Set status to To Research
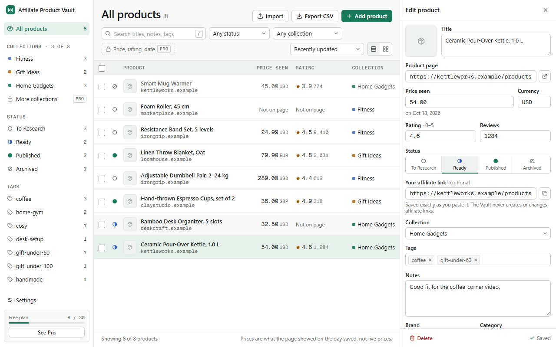 point(424,165)
